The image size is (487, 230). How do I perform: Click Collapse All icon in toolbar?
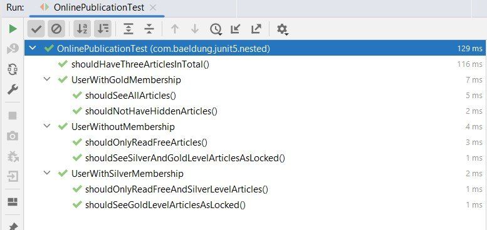(x=149, y=29)
